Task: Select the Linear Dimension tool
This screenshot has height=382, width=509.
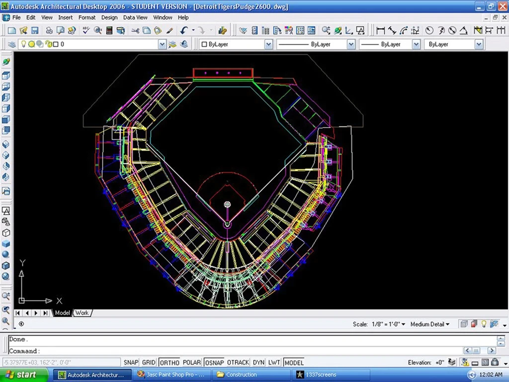Action: 381,31
